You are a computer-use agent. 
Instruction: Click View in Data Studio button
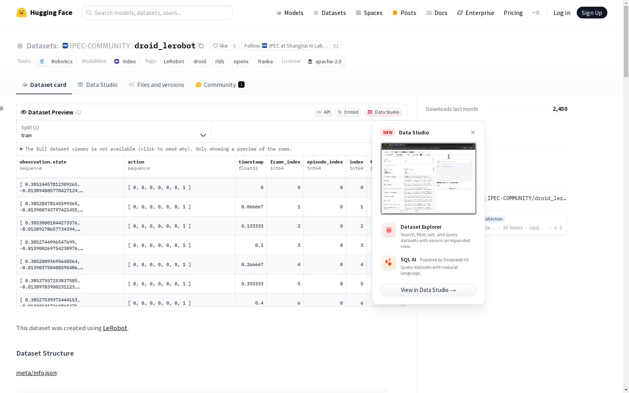[428, 290]
